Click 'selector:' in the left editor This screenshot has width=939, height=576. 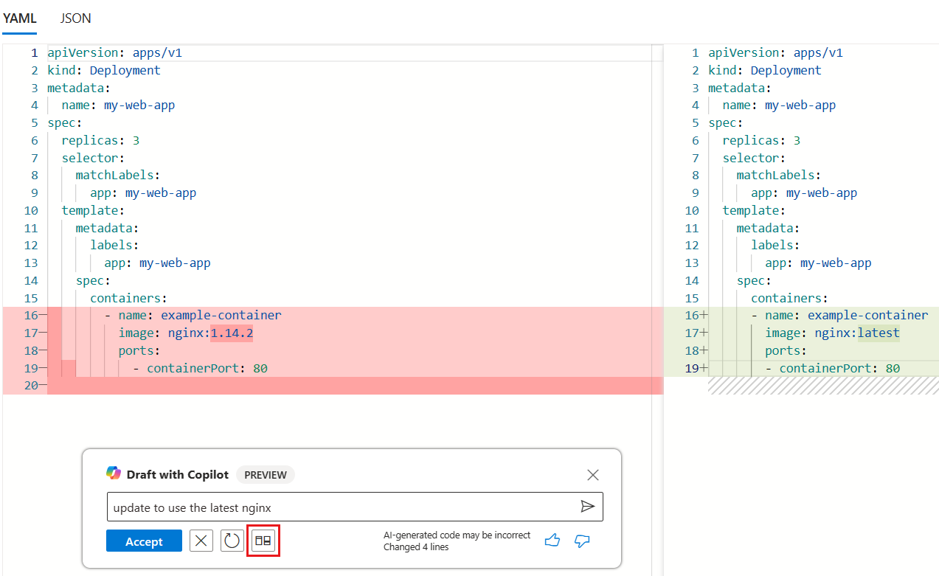(93, 158)
